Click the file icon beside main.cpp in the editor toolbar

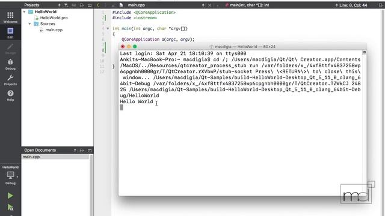point(121,5)
